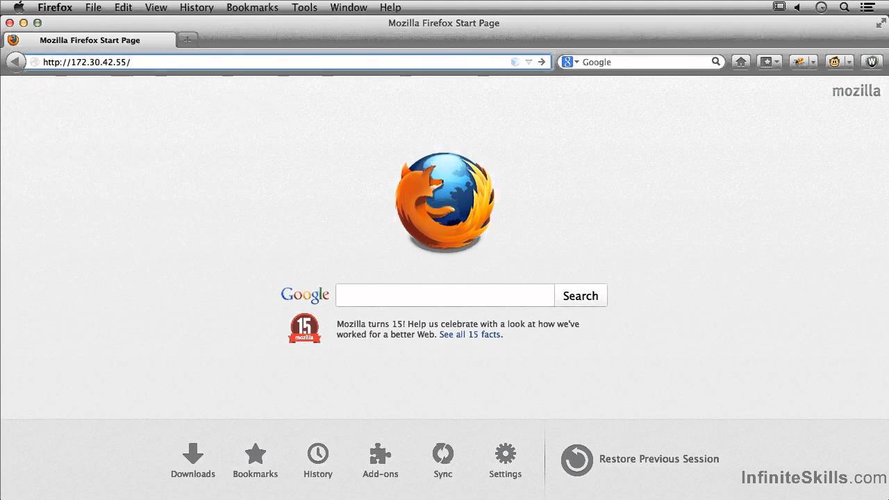Image resolution: width=889 pixels, height=500 pixels.
Task: Click the Greasemonkey monkey icon
Action: coord(835,62)
